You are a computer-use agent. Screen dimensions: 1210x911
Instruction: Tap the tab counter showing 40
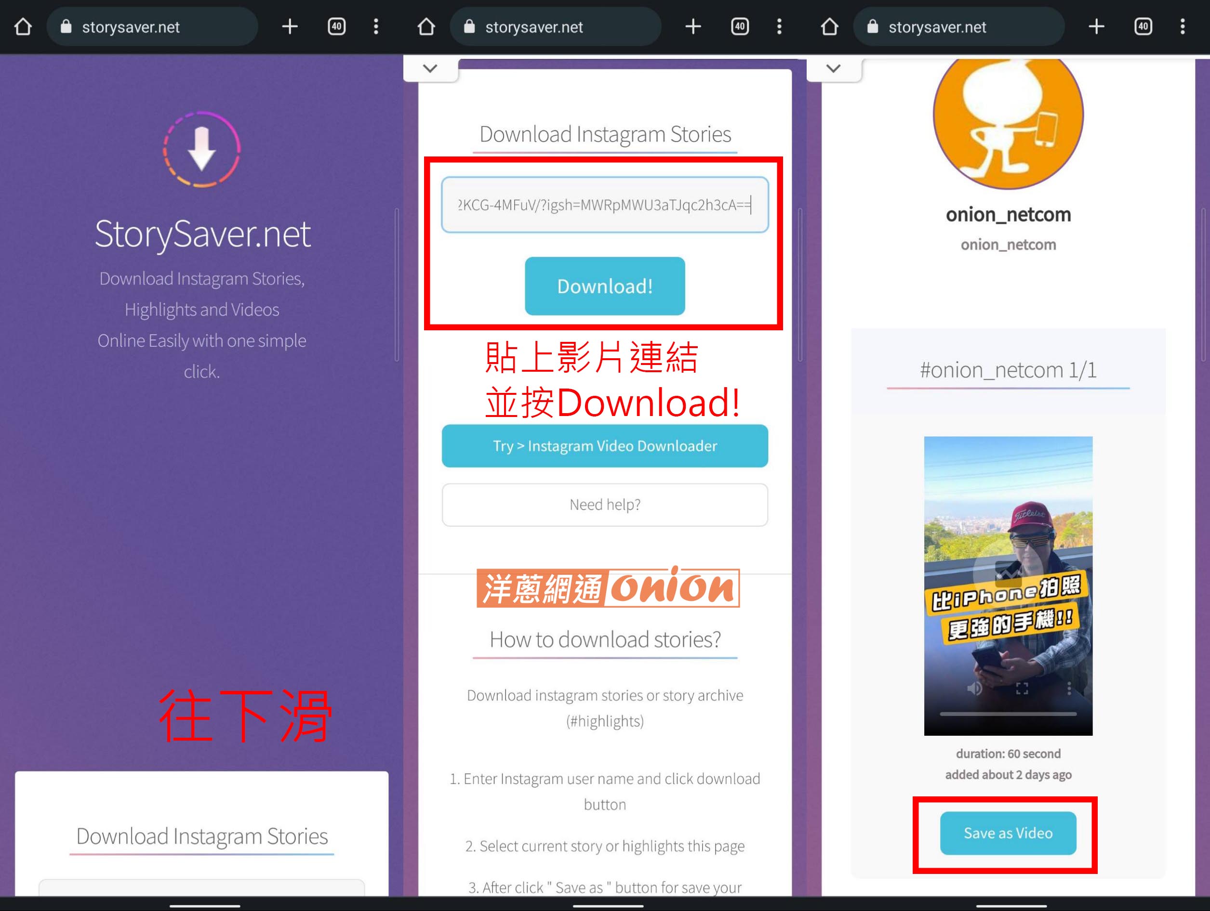click(337, 26)
